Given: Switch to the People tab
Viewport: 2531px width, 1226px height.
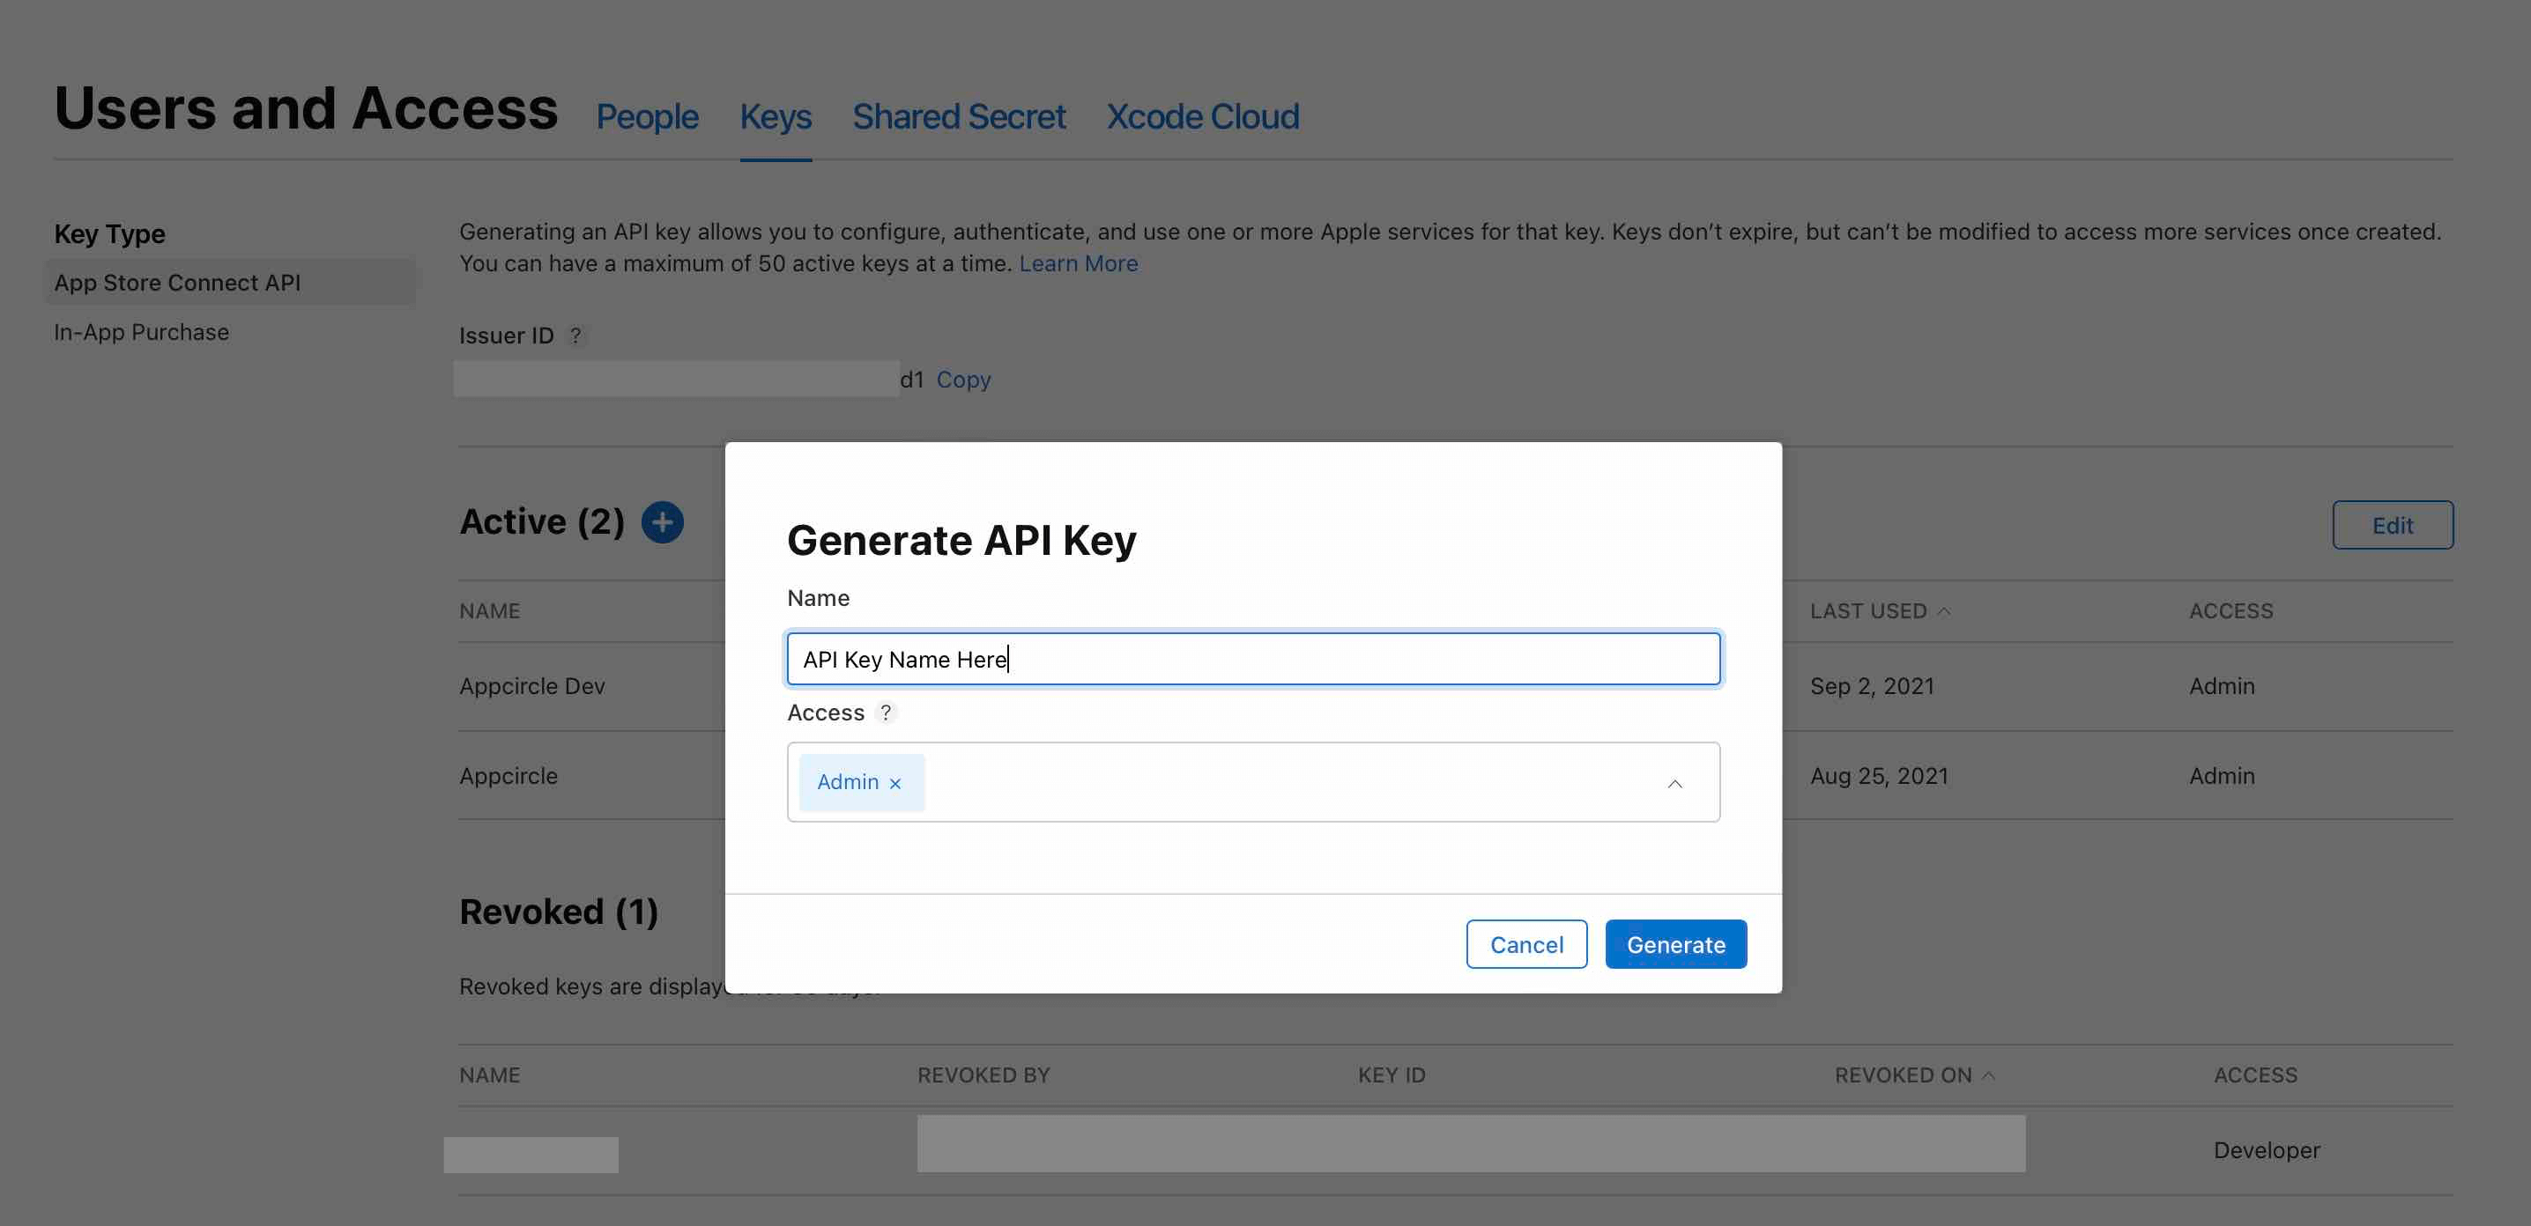Looking at the screenshot, I should point(648,117).
